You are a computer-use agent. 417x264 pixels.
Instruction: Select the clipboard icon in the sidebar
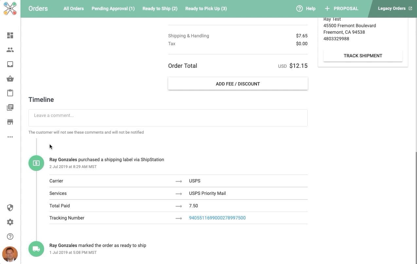(10, 93)
